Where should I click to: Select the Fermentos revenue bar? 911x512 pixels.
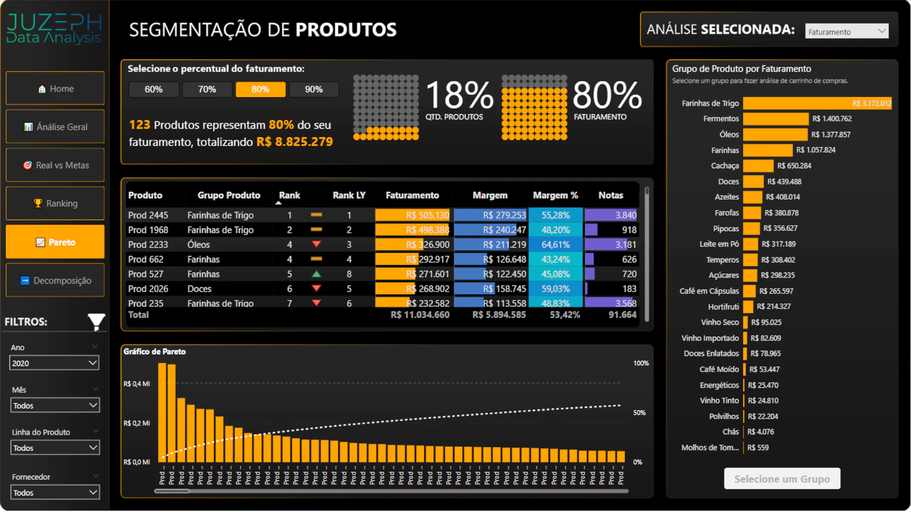point(775,119)
